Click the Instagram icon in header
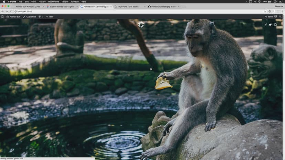285x160 pixels. pyautogui.click(x=275, y=25)
